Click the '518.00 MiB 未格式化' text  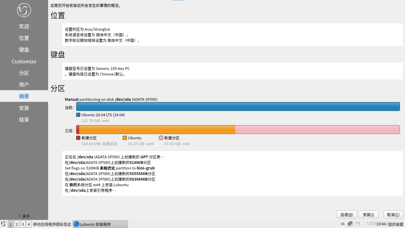pos(99,144)
